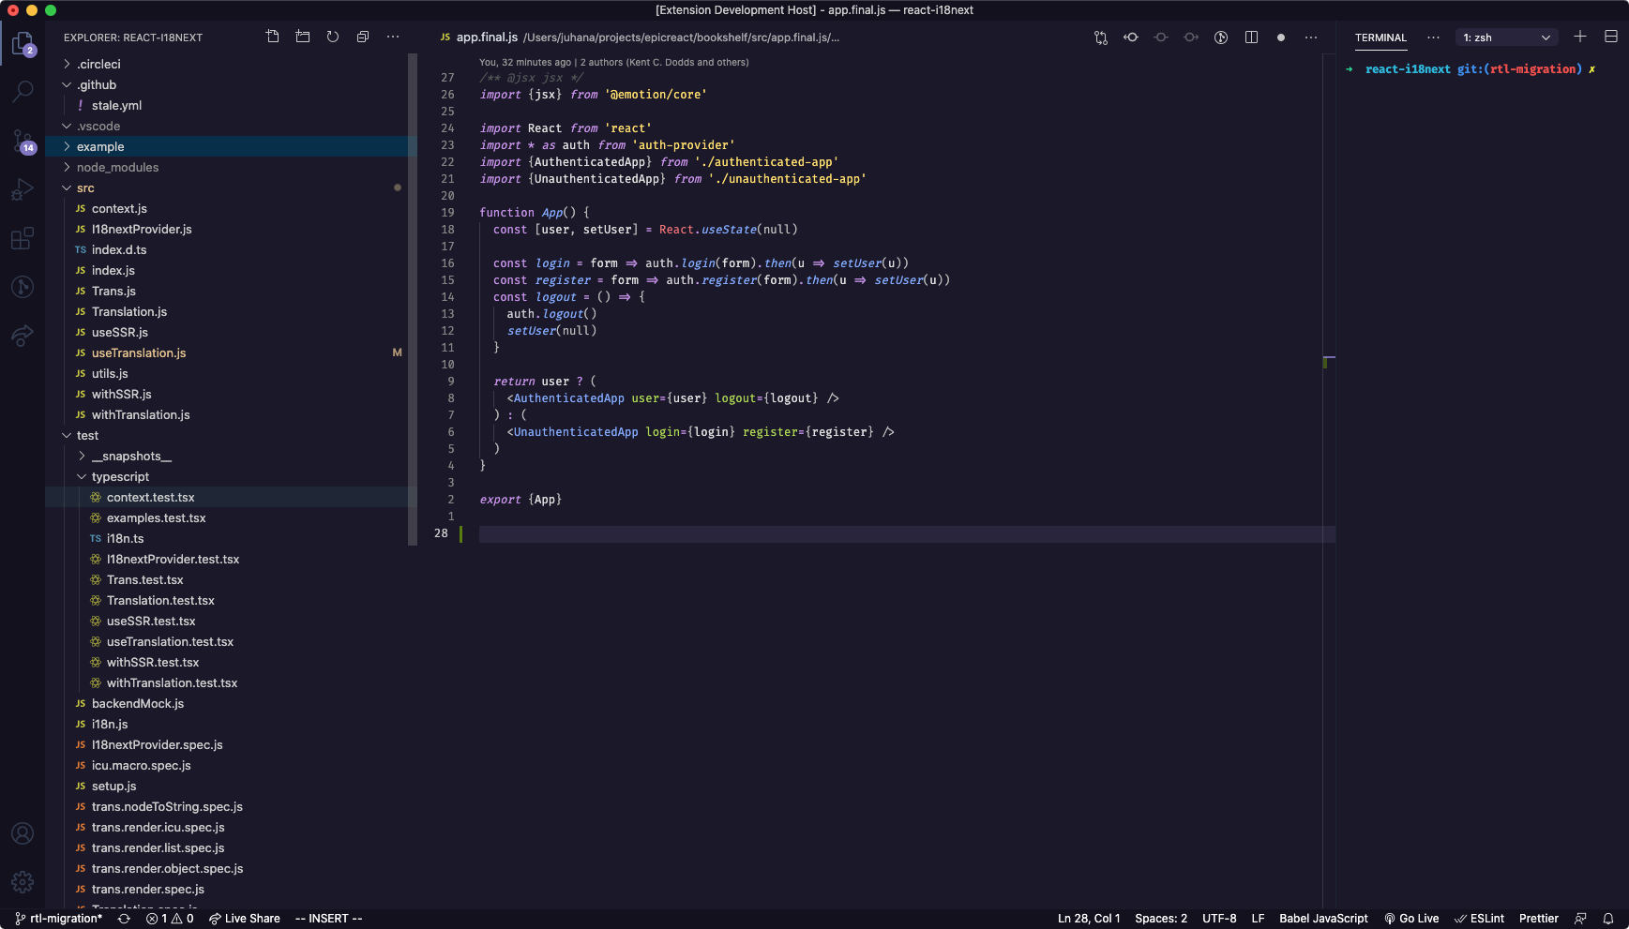
Task: Select context.test.tsx in the file tree
Action: click(151, 497)
